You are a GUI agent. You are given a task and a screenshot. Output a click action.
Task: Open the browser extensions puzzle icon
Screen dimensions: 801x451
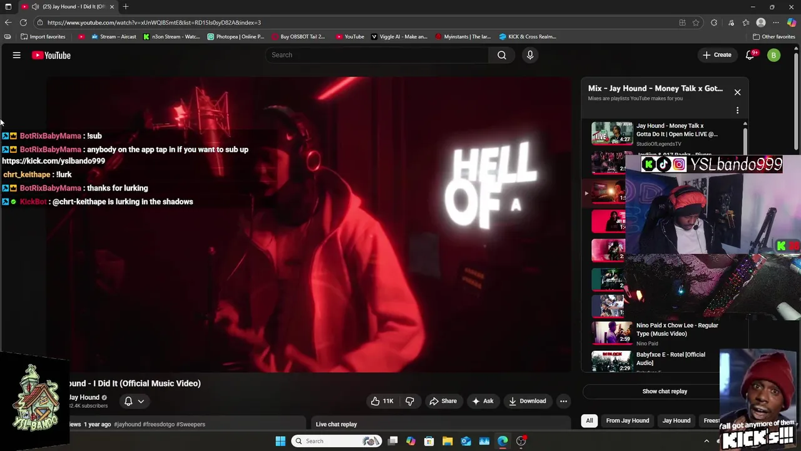pyautogui.click(x=714, y=23)
